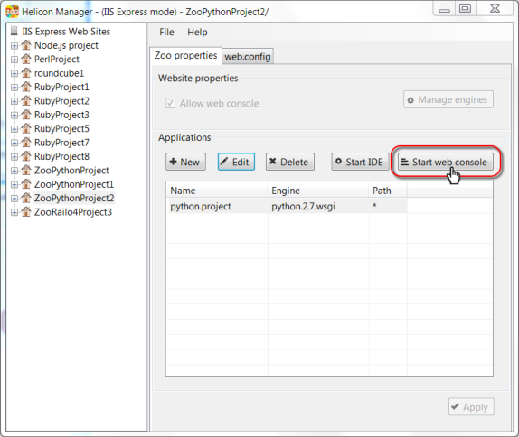
Task: Expand the roundcube1 tree node
Action: [14, 73]
